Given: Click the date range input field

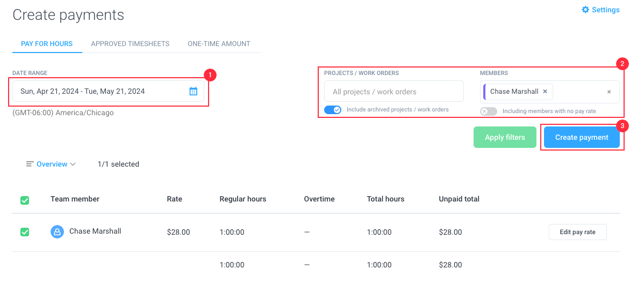Looking at the screenshot, I should click(108, 91).
